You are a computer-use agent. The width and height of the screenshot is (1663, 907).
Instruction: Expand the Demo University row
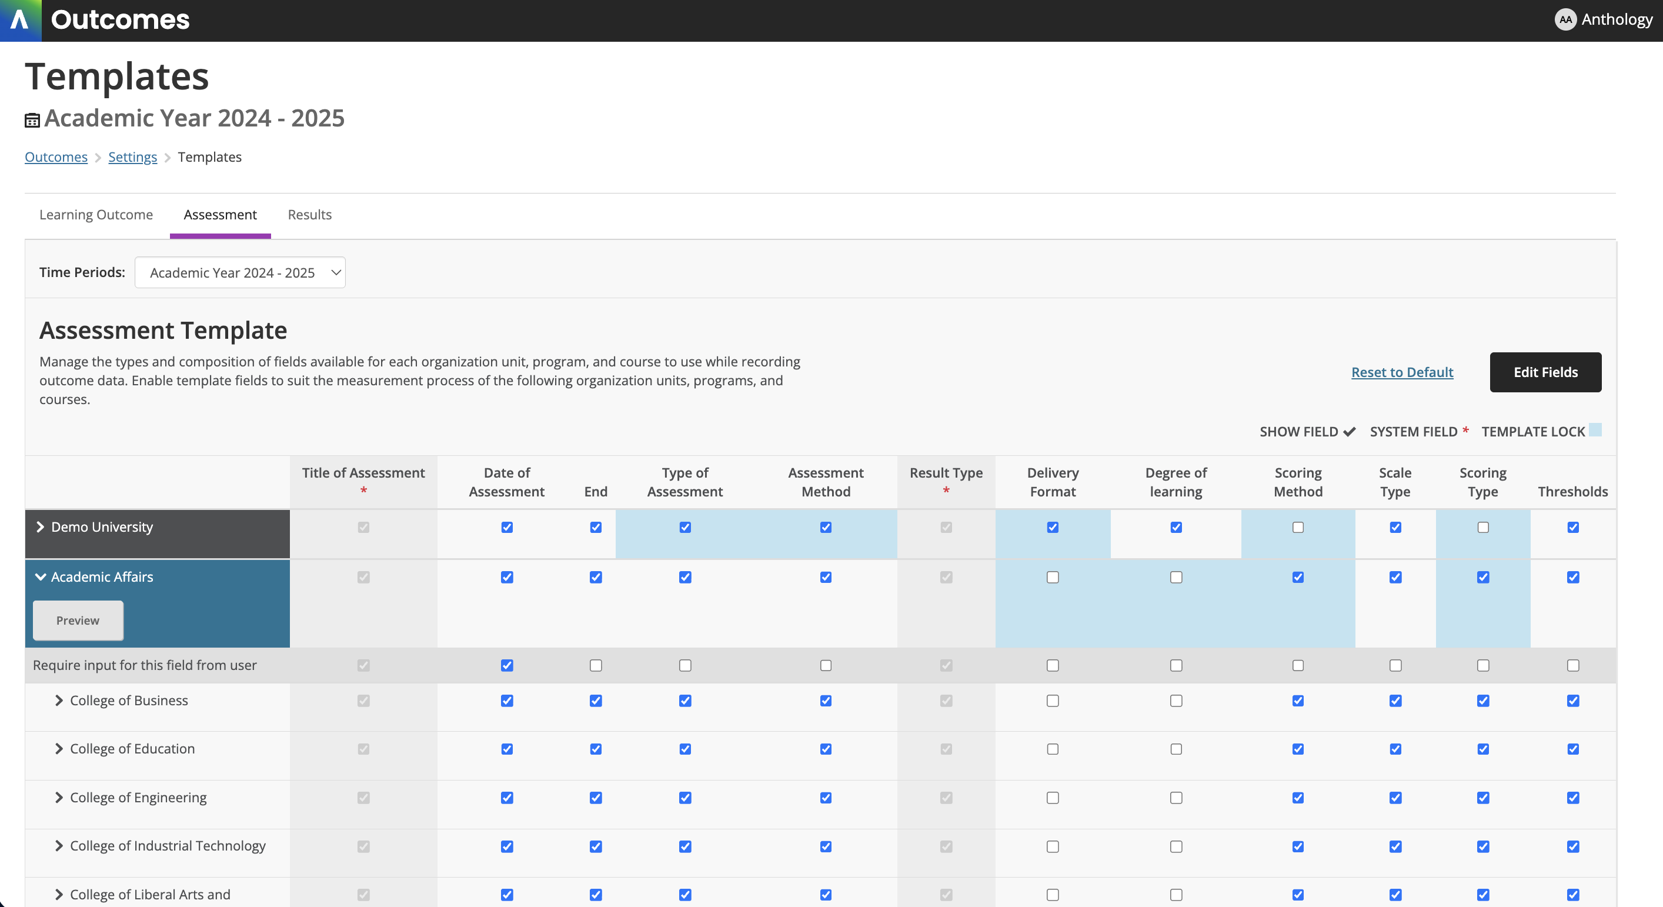point(40,527)
